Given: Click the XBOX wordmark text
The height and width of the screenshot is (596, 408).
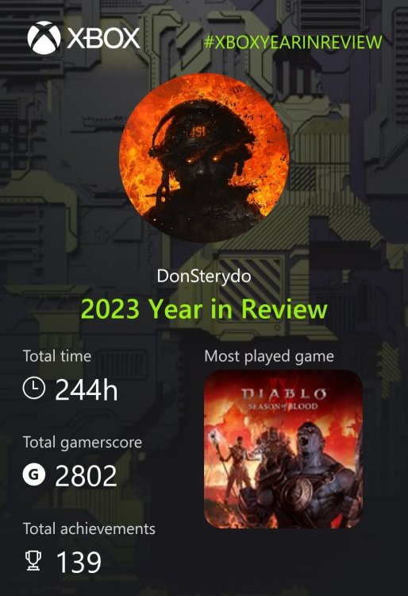Looking at the screenshot, I should pyautogui.click(x=104, y=38).
